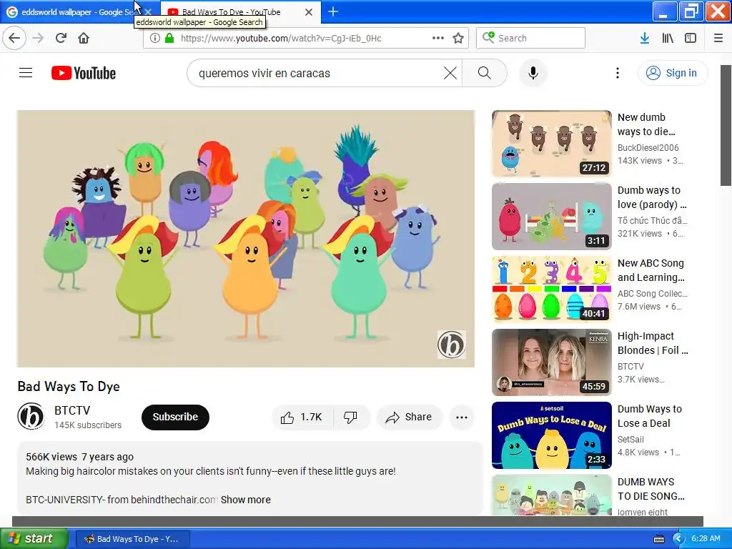Click BuckDiesel2006 channel name
This screenshot has width=732, height=549.
[648, 147]
